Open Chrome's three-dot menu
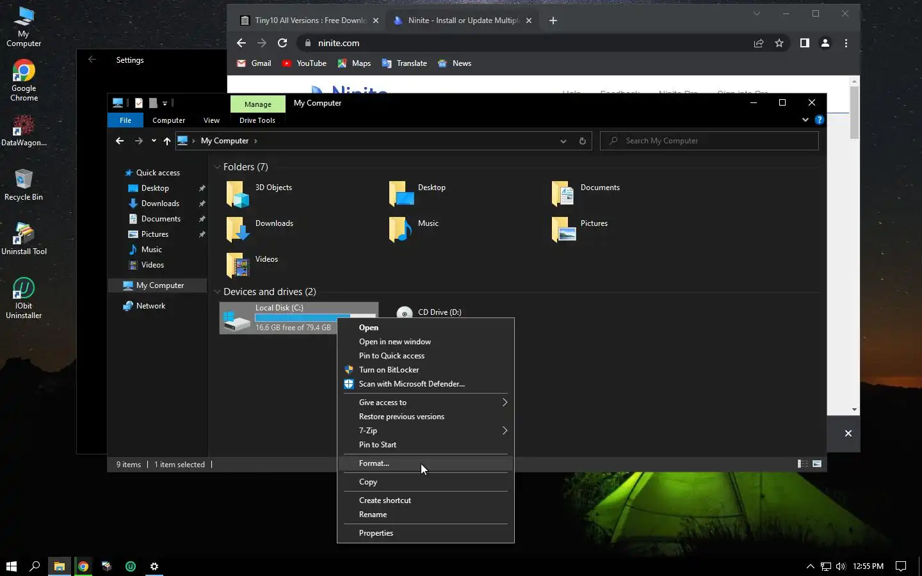Image resolution: width=922 pixels, height=576 pixels. pyautogui.click(x=846, y=43)
